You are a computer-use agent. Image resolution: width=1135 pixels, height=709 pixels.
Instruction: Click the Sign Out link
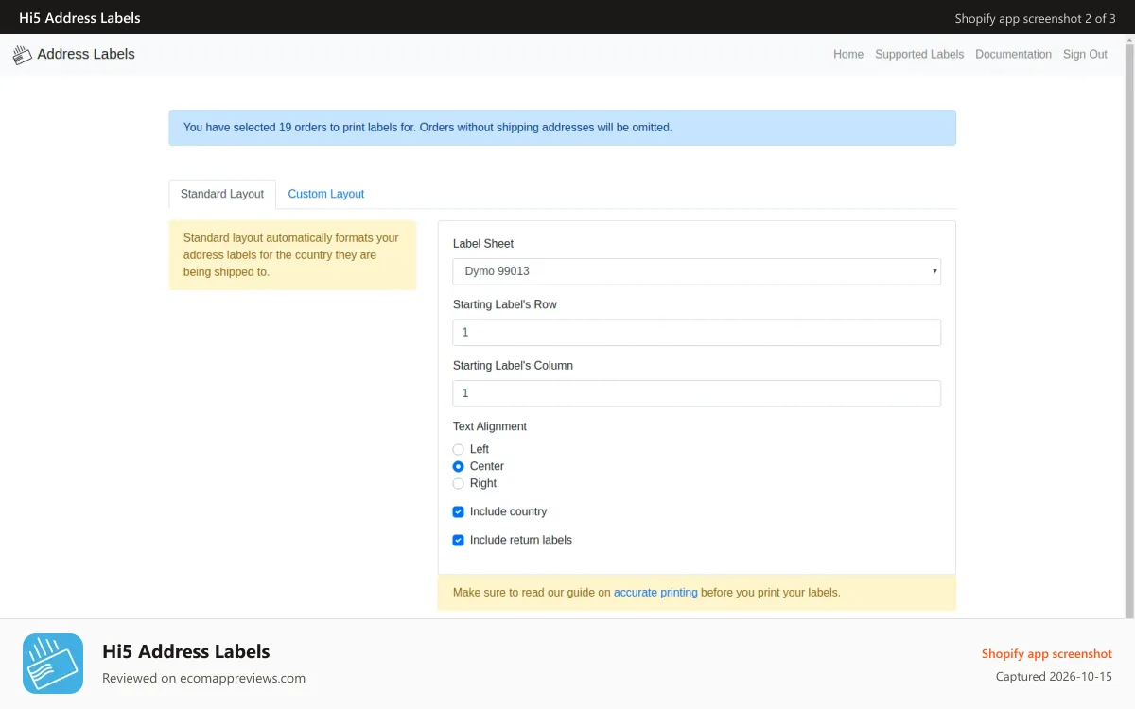pos(1085,55)
